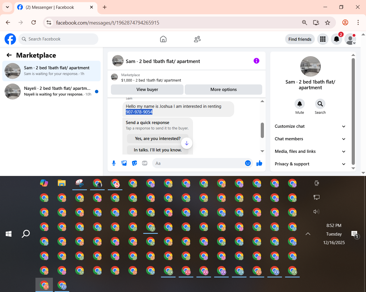Image resolution: width=366 pixels, height=292 pixels.
Task: Record a voice clip with microphone icon
Action: pos(114,163)
